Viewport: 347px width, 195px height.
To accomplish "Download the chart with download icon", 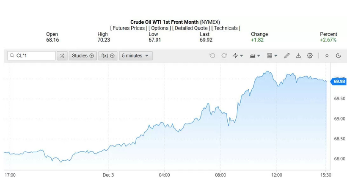I will pyautogui.click(x=298, y=55).
